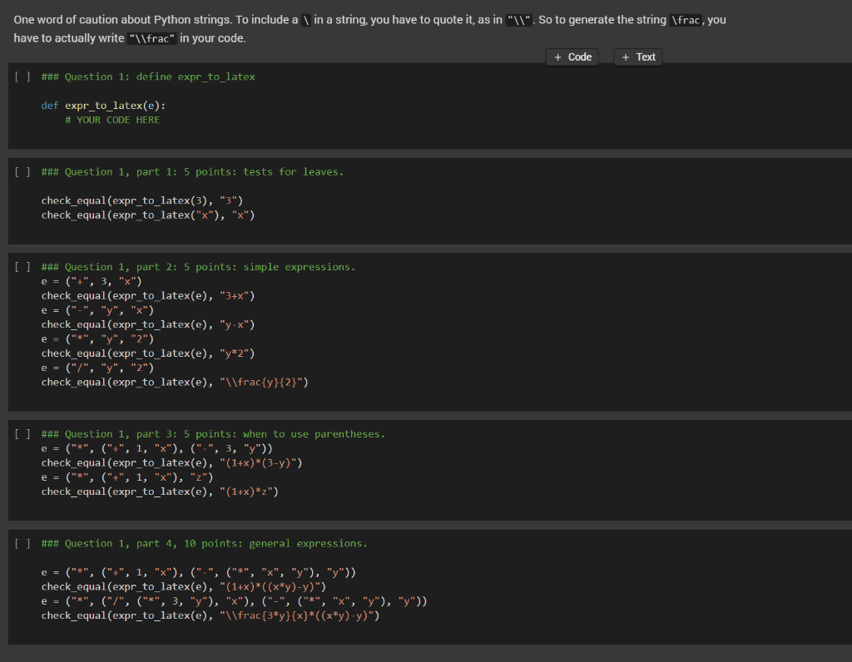This screenshot has width=852, height=662.
Task: Select the check_equal(expr_to_latex(3), "3") line
Action: click(x=141, y=200)
